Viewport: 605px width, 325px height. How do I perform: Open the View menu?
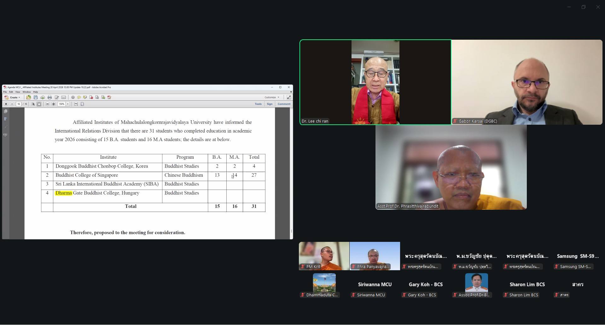coord(18,92)
